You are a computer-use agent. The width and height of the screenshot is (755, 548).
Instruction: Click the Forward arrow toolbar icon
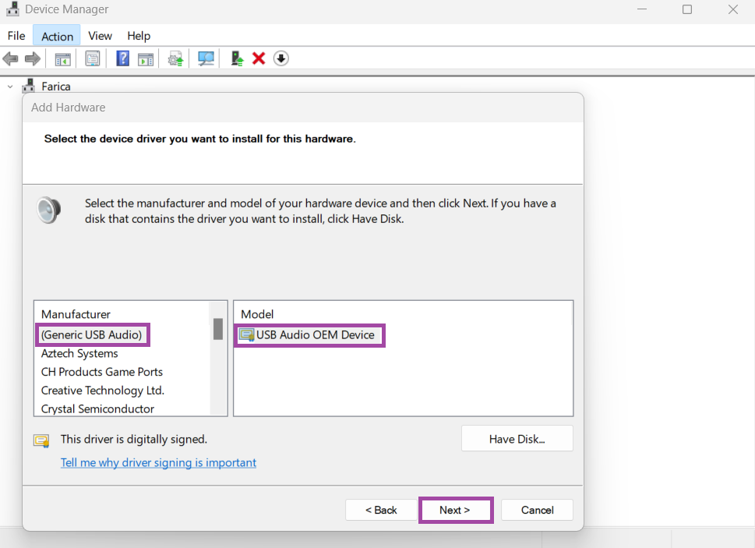pos(33,58)
